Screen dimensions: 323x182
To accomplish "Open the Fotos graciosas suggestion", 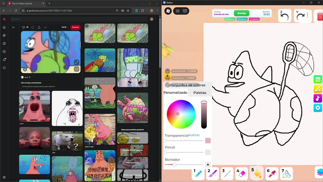I will 132,163.
